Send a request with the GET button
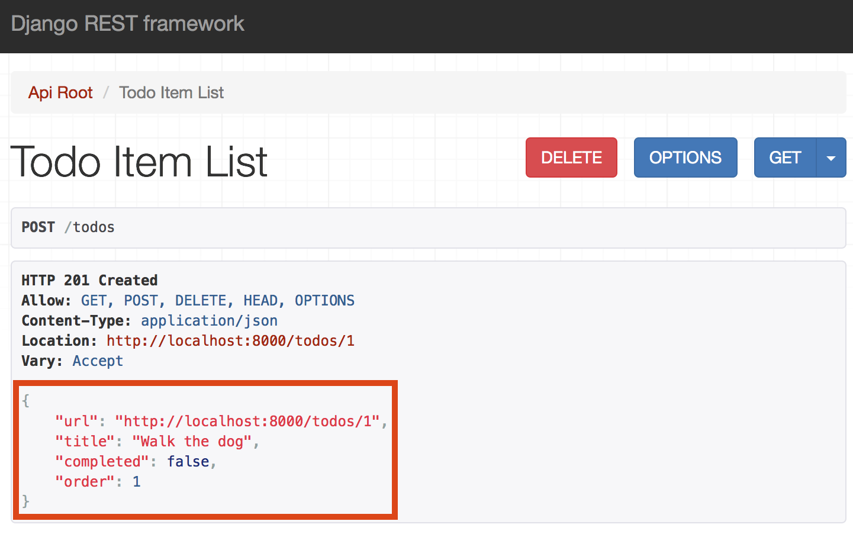 [784, 157]
